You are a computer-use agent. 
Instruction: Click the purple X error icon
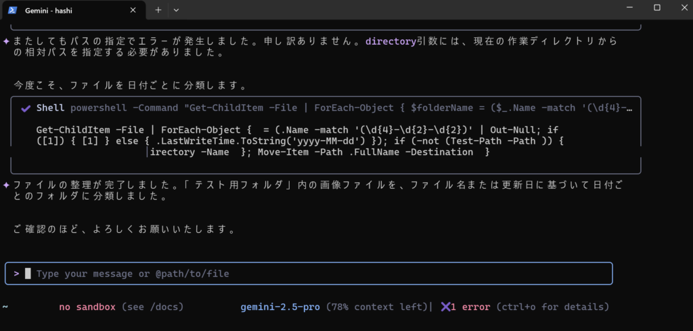445,307
